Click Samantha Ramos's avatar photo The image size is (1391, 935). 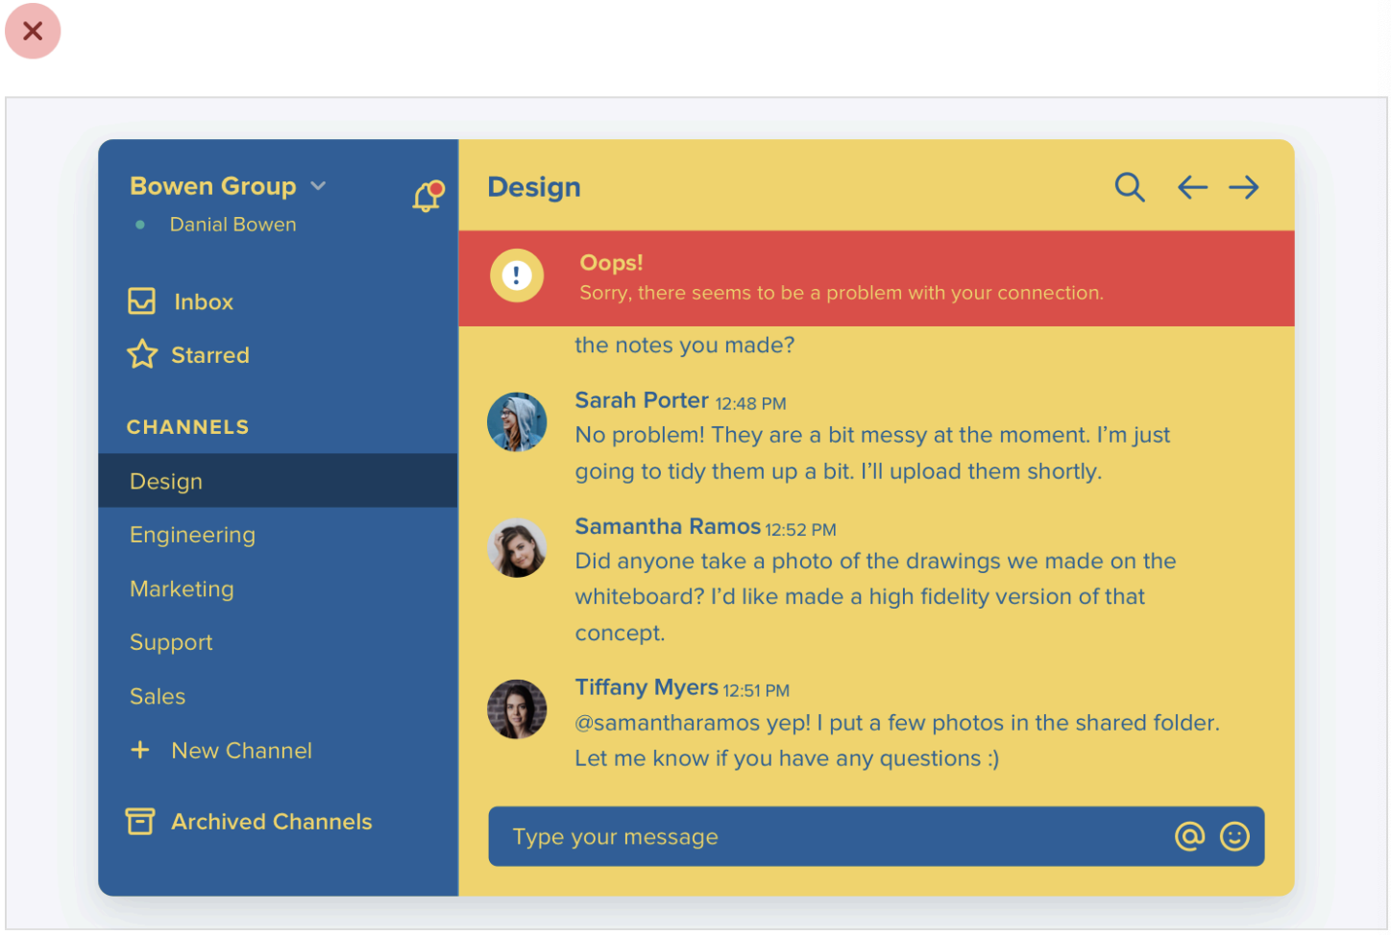tap(517, 548)
